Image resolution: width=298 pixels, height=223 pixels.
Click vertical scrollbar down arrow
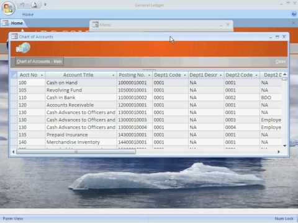point(285,146)
